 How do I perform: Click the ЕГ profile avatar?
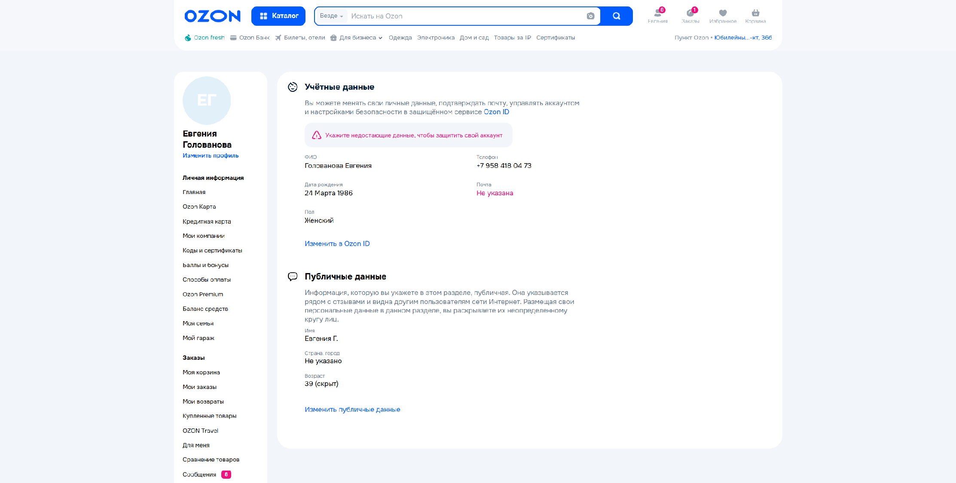click(x=207, y=100)
